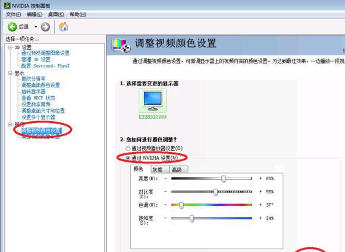Screen dimensions: 345x252
Task: Click plus sign beside 对比度 slider
Action: (x=261, y=191)
